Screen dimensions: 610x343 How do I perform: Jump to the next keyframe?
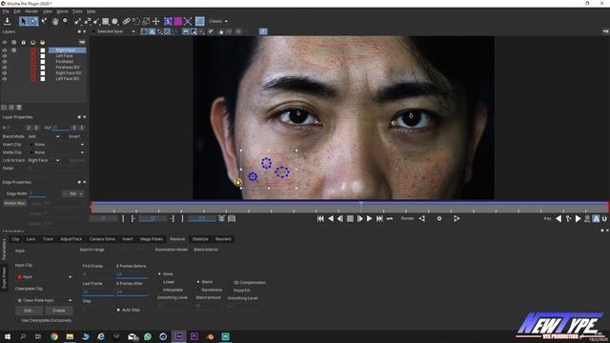pyautogui.click(x=579, y=218)
